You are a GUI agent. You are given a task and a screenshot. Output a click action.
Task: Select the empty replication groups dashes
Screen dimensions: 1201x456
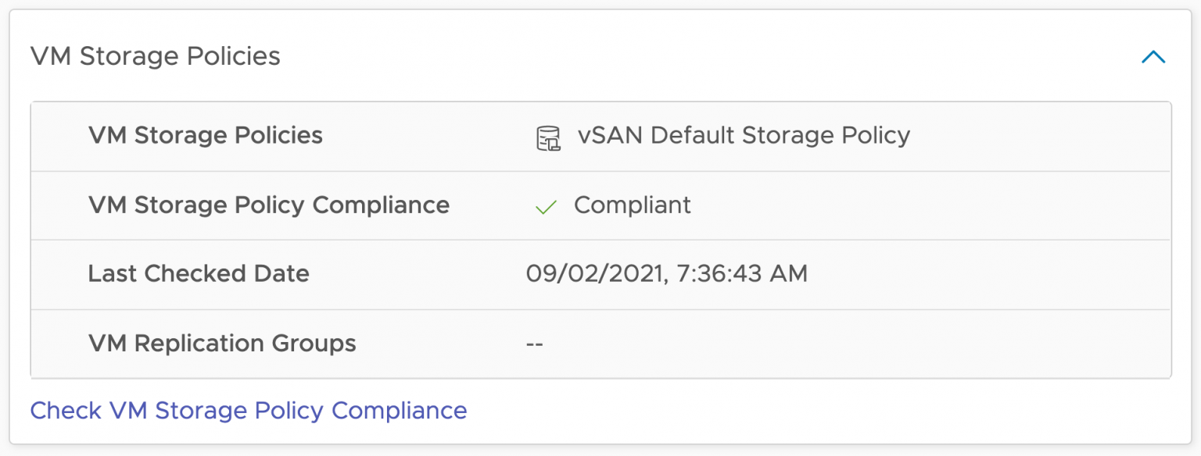(x=535, y=344)
